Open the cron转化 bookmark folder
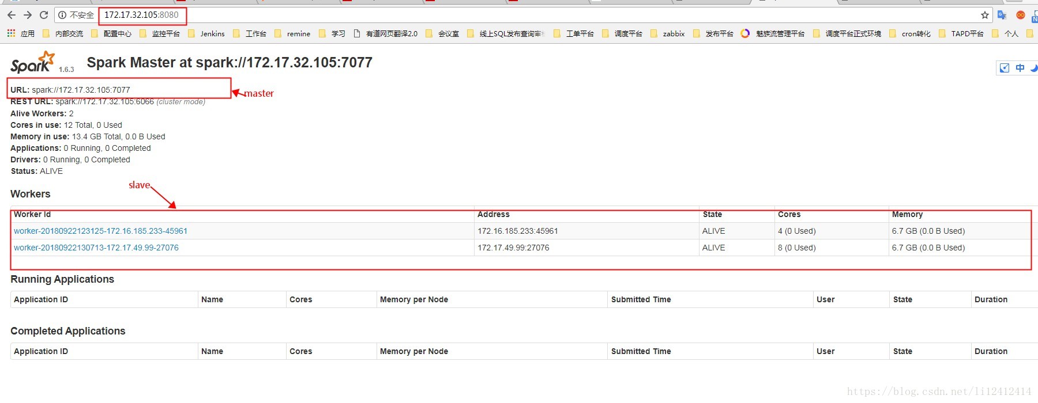Viewport: 1038px width, 403px height. pos(910,33)
